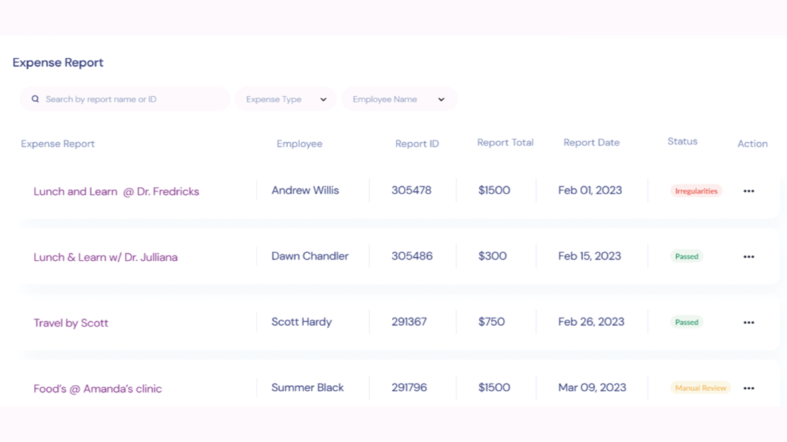787x442 pixels.
Task: Click the Status column header
Action: [x=682, y=141]
